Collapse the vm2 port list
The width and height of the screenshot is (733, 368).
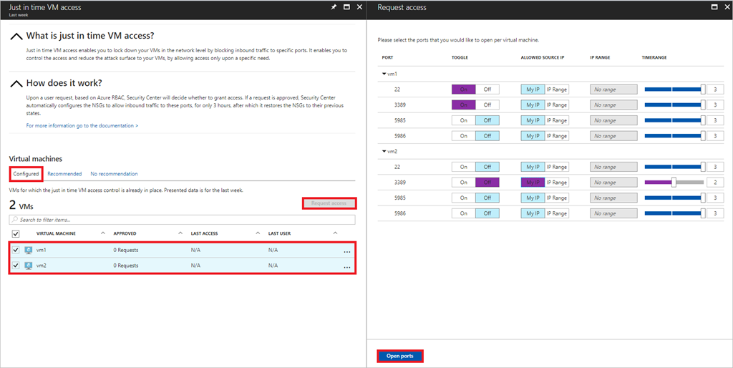(384, 152)
